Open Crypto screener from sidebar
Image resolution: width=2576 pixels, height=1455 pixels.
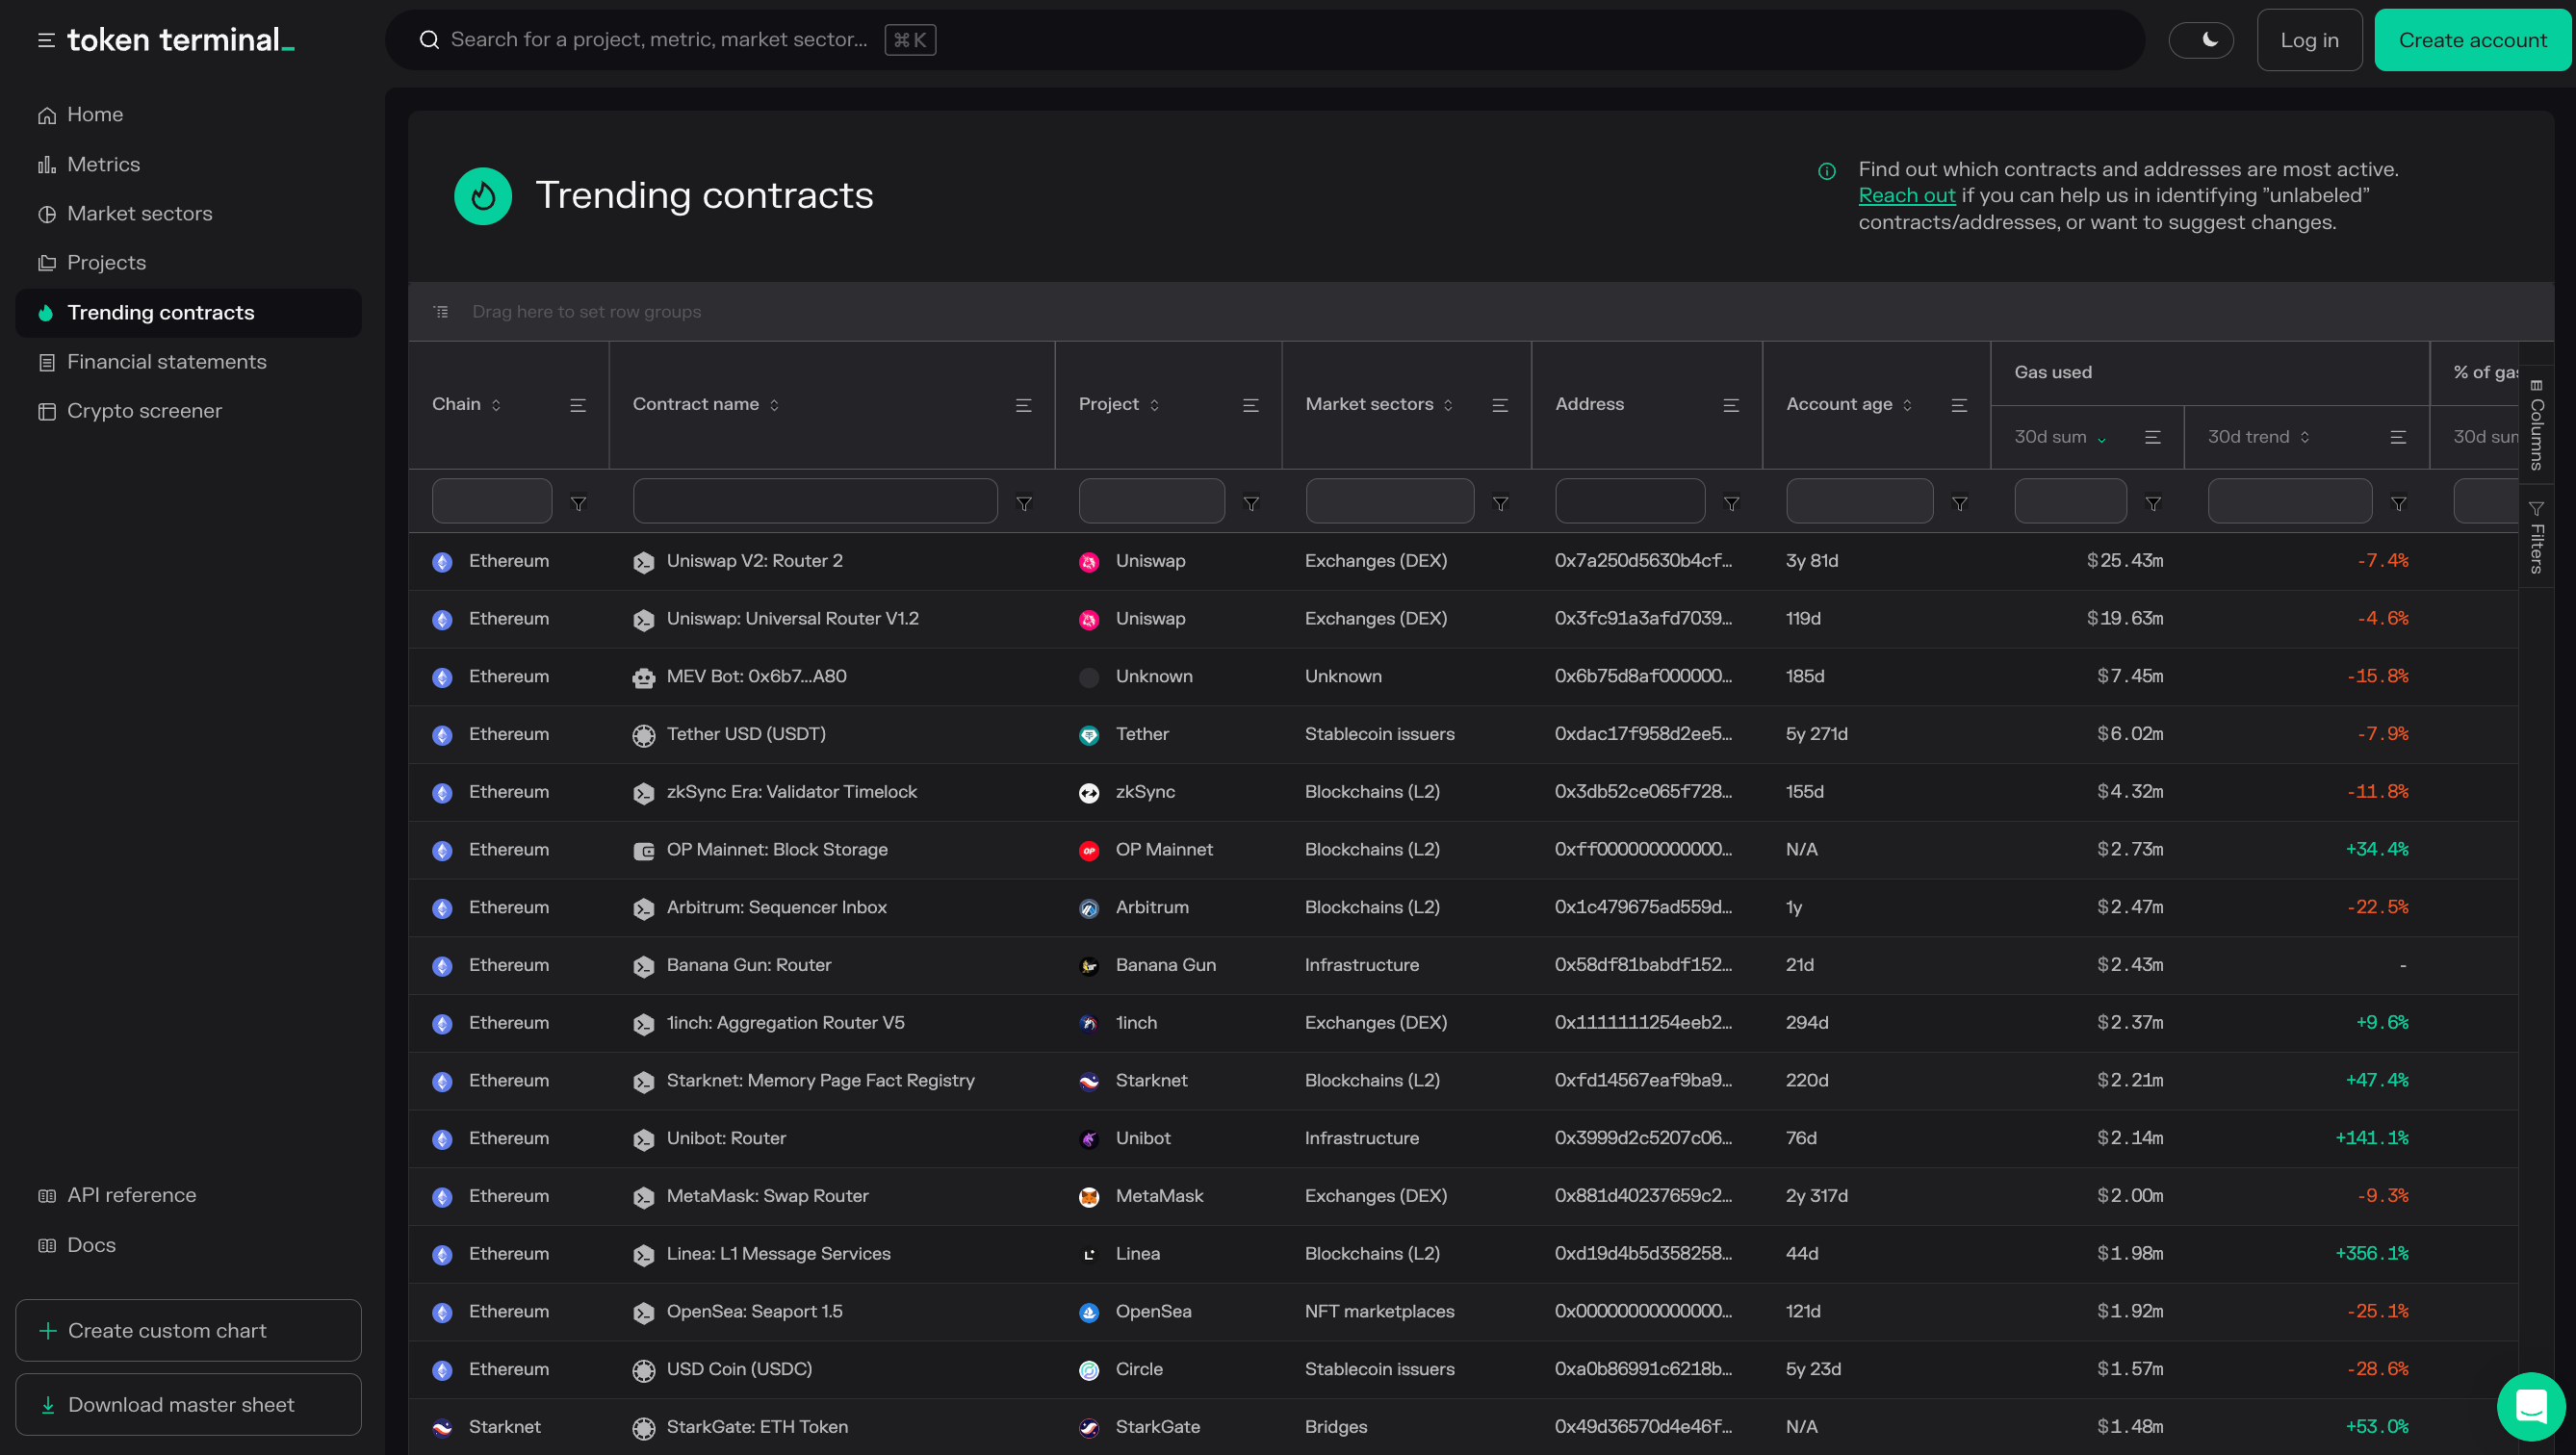tap(144, 411)
